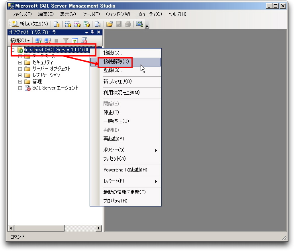Click the Refresh icon in Object Explorer
This screenshot has height=251, width=294.
click(x=75, y=41)
